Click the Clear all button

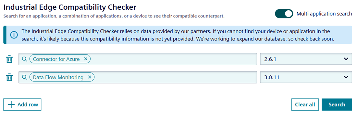305,104
